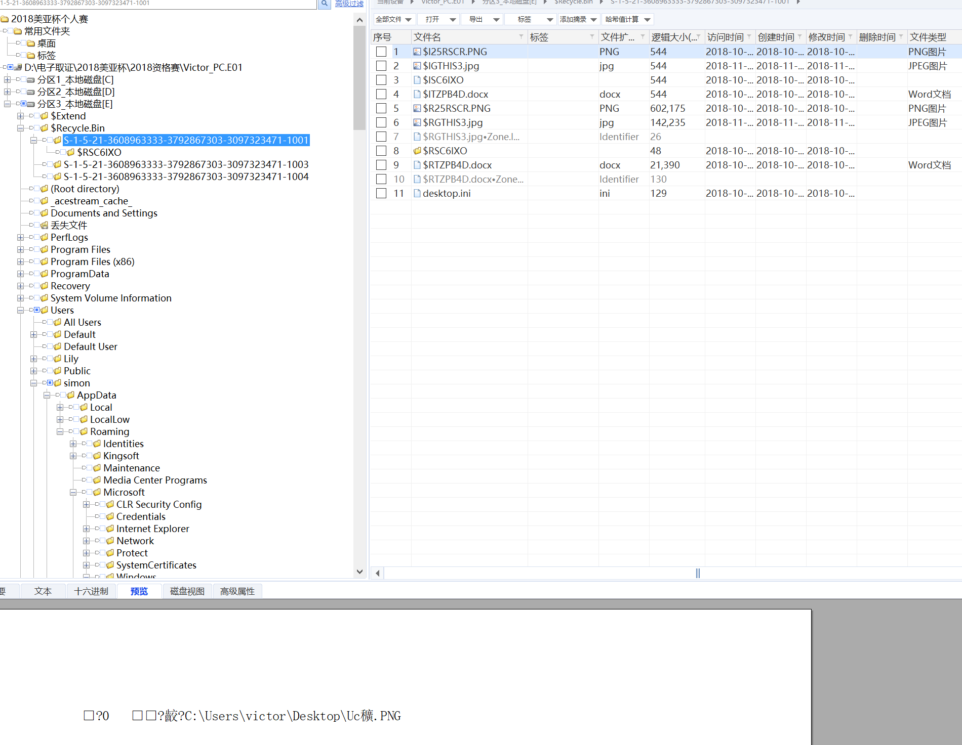Tick the checkbox for $R25RSCR.PNG
Viewport: 962px width, 745px height.
[381, 108]
